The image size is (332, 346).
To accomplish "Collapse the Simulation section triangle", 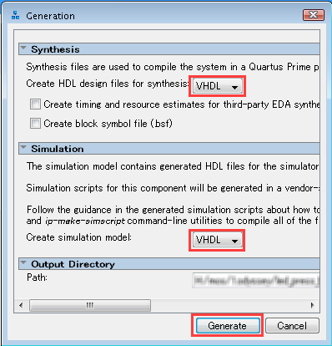I will pos(23,147).
